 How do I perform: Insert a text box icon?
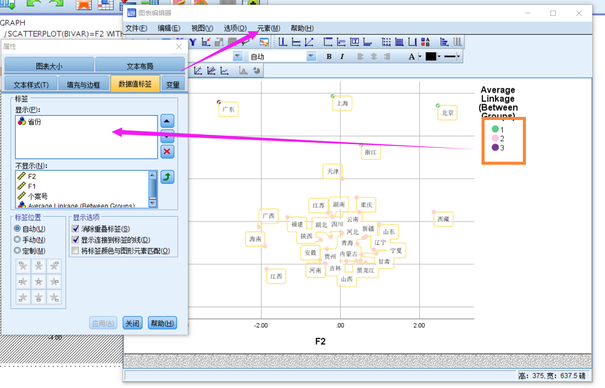pos(355,42)
